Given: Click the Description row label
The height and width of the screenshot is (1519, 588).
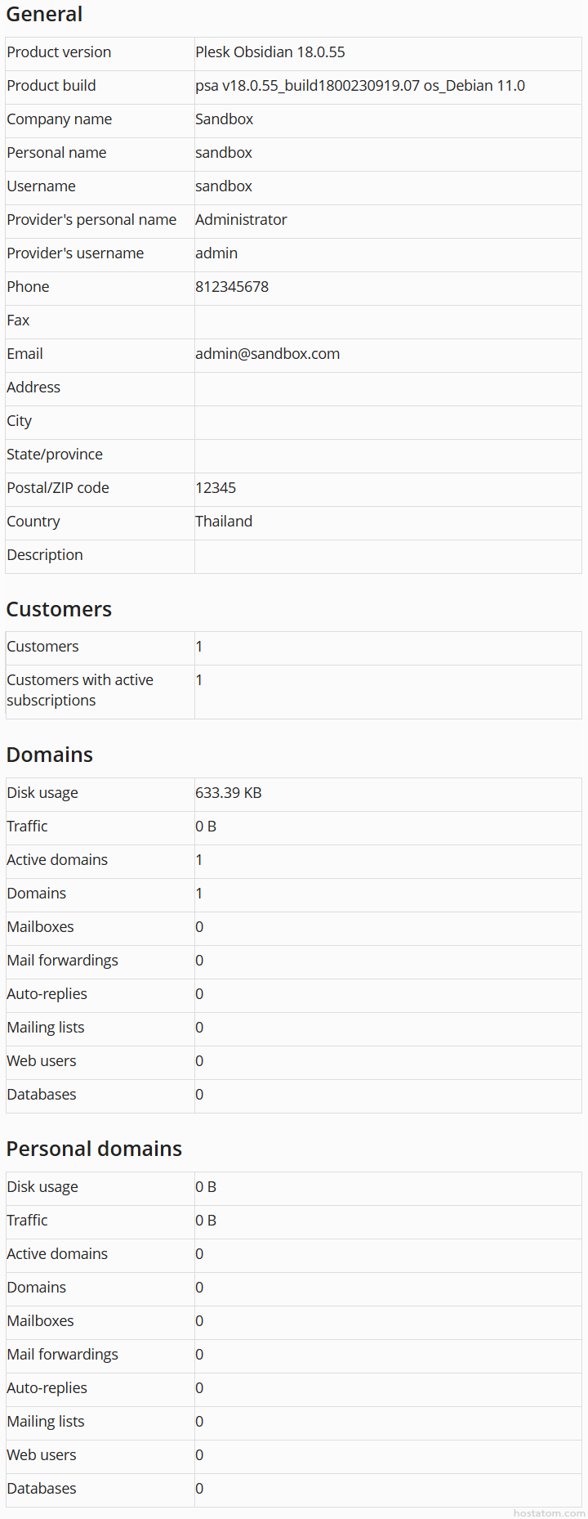Looking at the screenshot, I should click(45, 555).
